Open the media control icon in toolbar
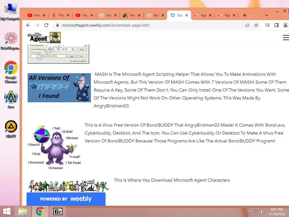289x217 pixels. [x=268, y=25]
